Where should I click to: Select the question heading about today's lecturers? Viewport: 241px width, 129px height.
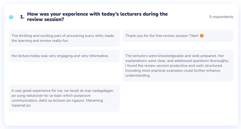(97, 17)
